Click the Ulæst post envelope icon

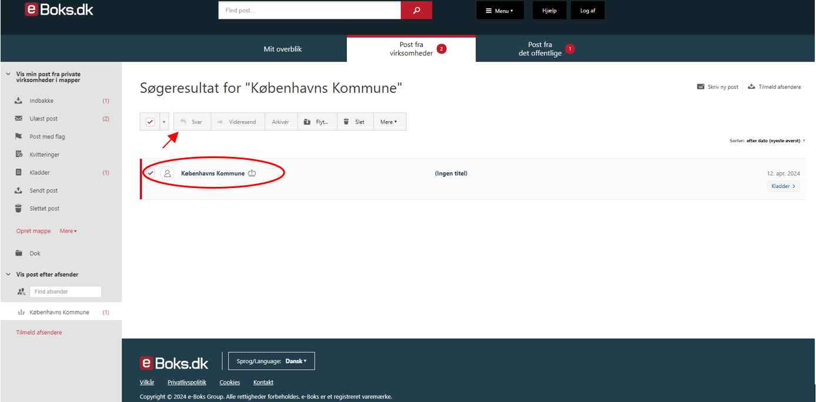(x=18, y=119)
